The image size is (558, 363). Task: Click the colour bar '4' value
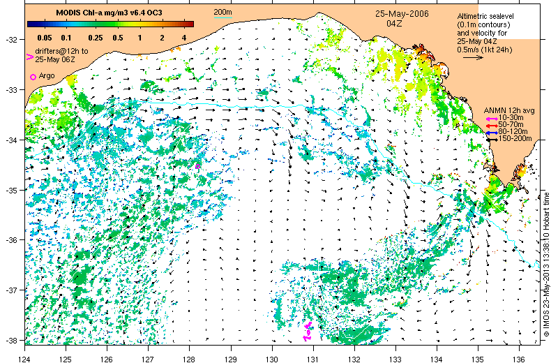184,38
